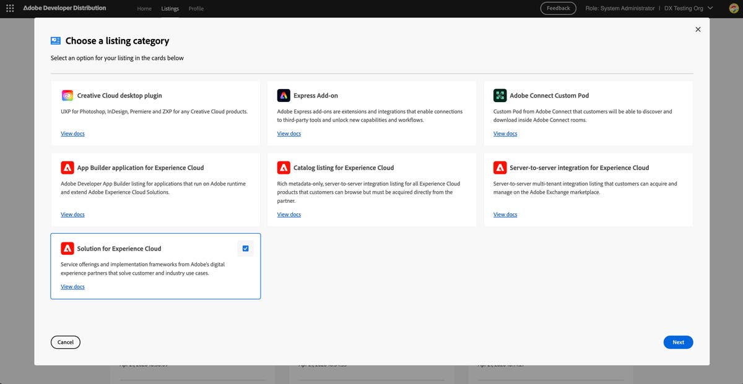Click the Next button
This screenshot has height=384, width=743.
(x=678, y=342)
